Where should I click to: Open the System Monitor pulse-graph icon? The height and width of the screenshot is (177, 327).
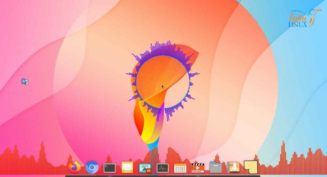point(162,167)
